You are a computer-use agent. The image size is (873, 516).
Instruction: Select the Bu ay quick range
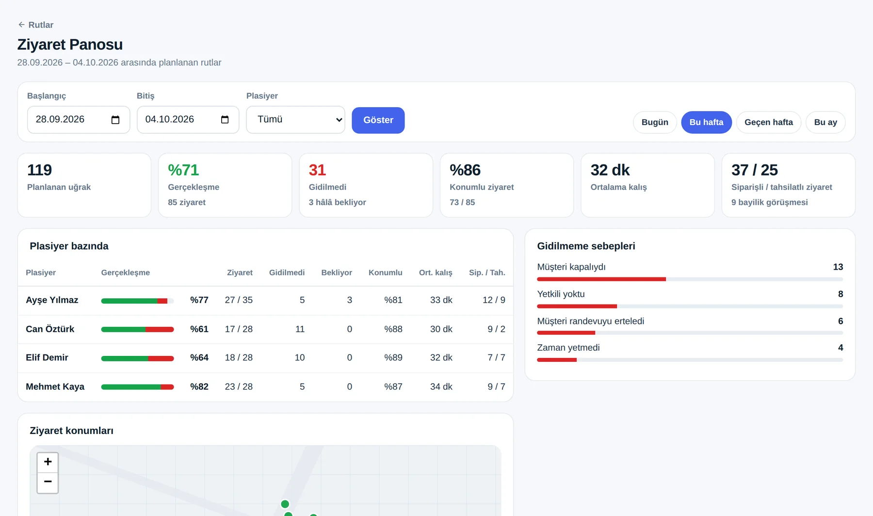825,122
